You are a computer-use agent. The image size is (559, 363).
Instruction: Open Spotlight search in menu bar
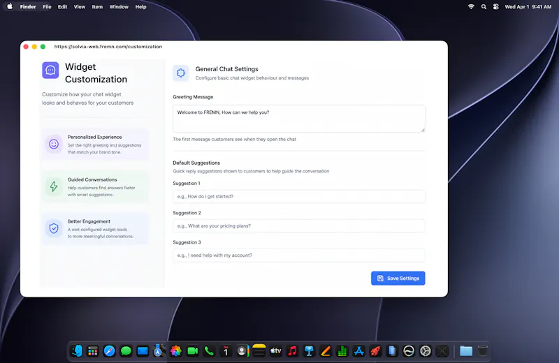(484, 6)
